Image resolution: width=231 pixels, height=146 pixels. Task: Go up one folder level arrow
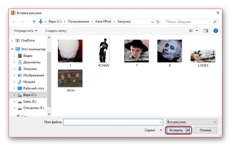(34, 22)
